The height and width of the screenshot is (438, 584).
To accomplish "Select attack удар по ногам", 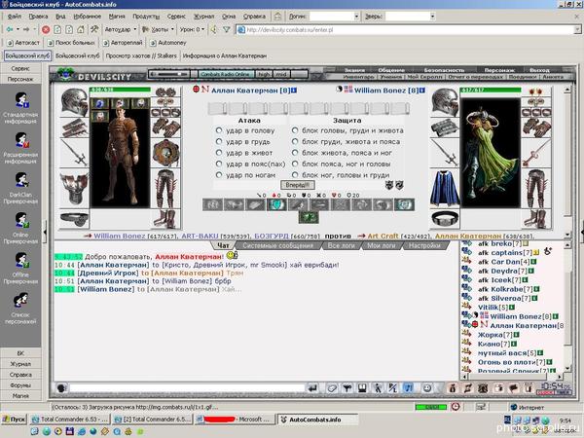I will tap(219, 174).
